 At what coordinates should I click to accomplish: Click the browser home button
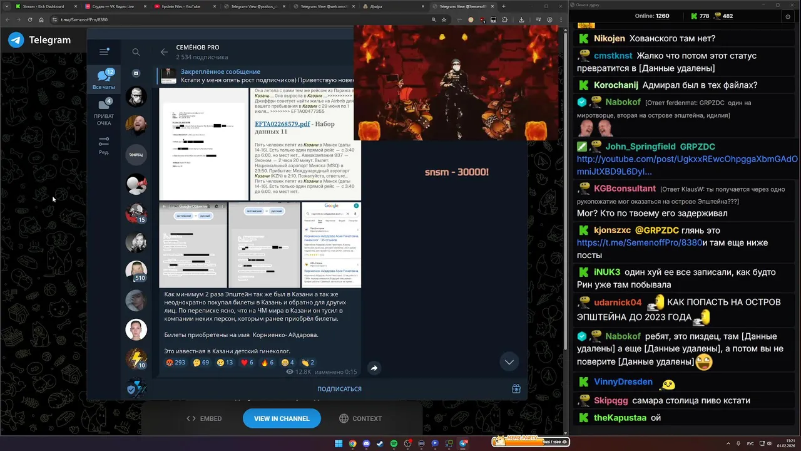41,19
